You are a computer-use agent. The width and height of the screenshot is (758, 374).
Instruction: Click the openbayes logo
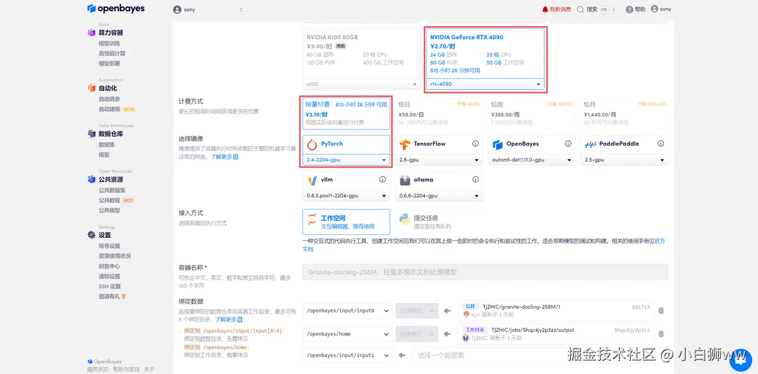tap(115, 9)
